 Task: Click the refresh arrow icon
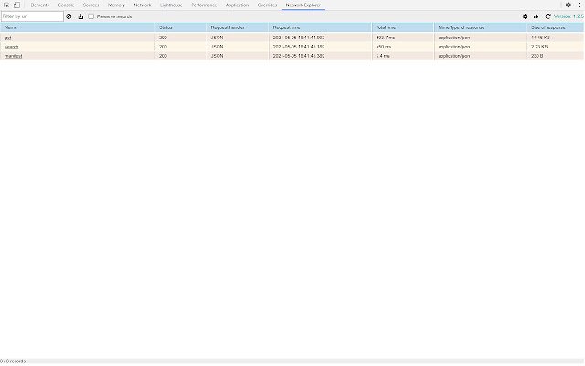(x=548, y=16)
